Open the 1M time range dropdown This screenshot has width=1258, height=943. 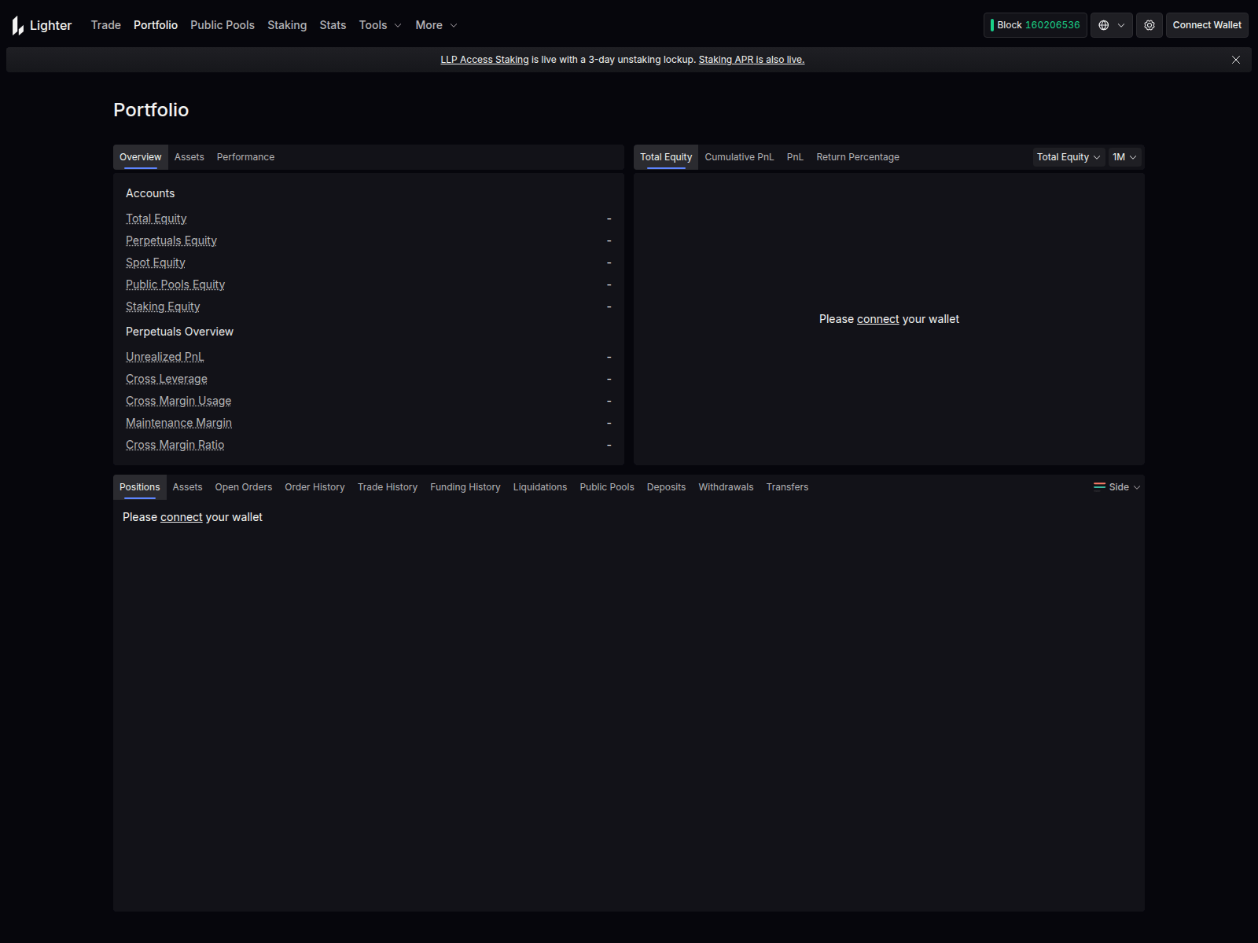click(x=1124, y=157)
